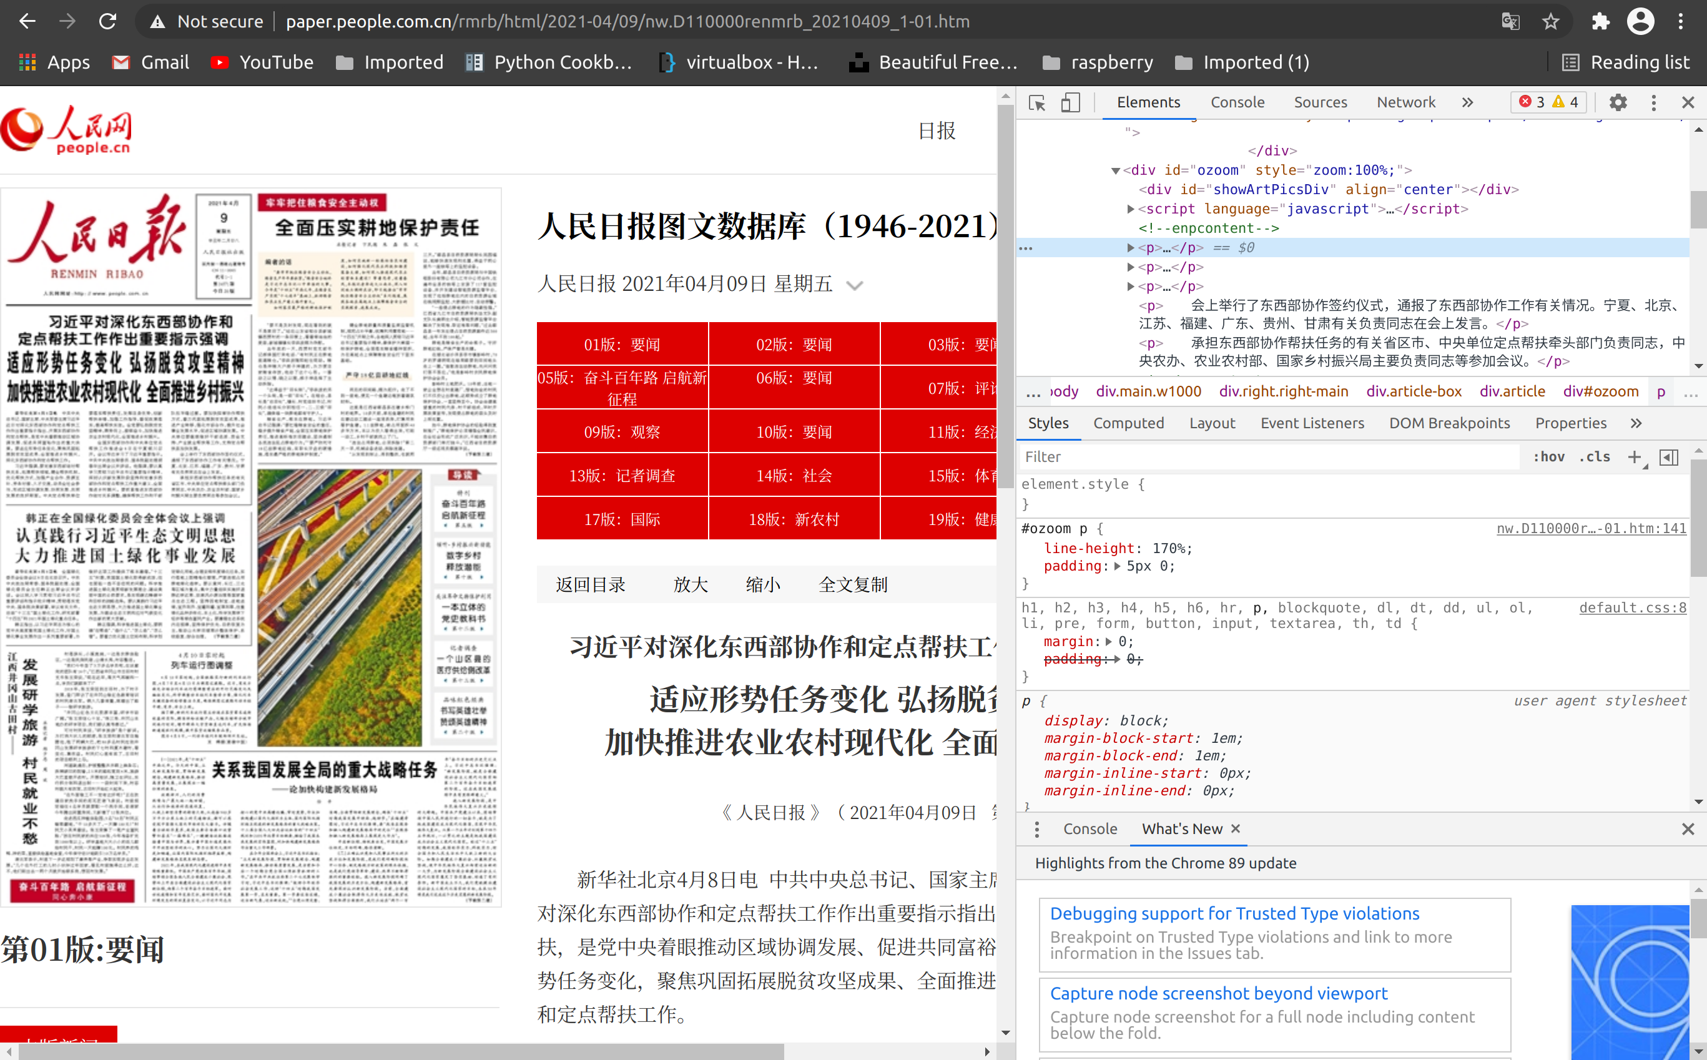1707x1060 pixels.
Task: Select div.main.w1000 in the breadcrumb
Action: [1148, 391]
